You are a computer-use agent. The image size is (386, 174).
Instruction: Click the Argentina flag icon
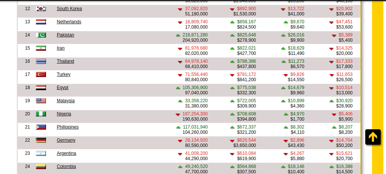click(41, 153)
